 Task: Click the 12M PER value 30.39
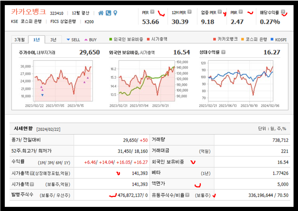[180, 22]
